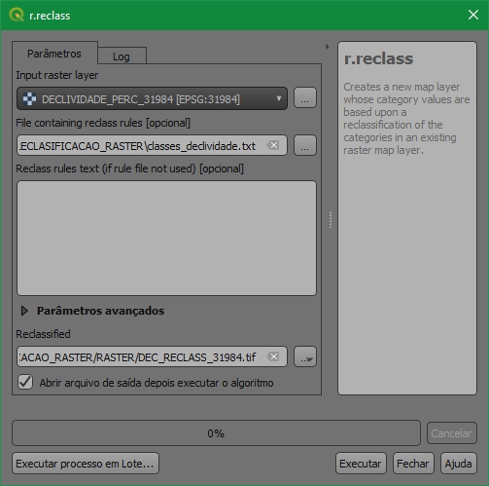Open help with Ajuda button
This screenshot has width=489, height=486.
click(458, 464)
